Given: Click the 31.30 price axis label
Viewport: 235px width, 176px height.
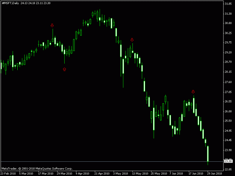Looking at the screenshot, I should click(228, 14).
